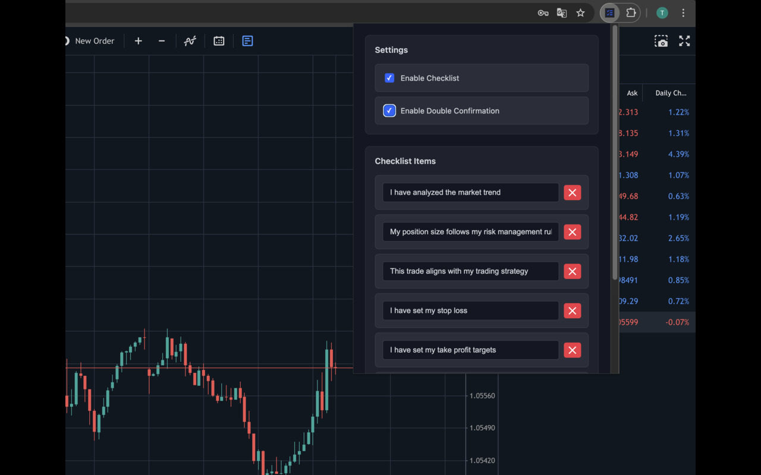The width and height of the screenshot is (761, 475).
Task: Open the password manager key icon
Action: tap(543, 12)
